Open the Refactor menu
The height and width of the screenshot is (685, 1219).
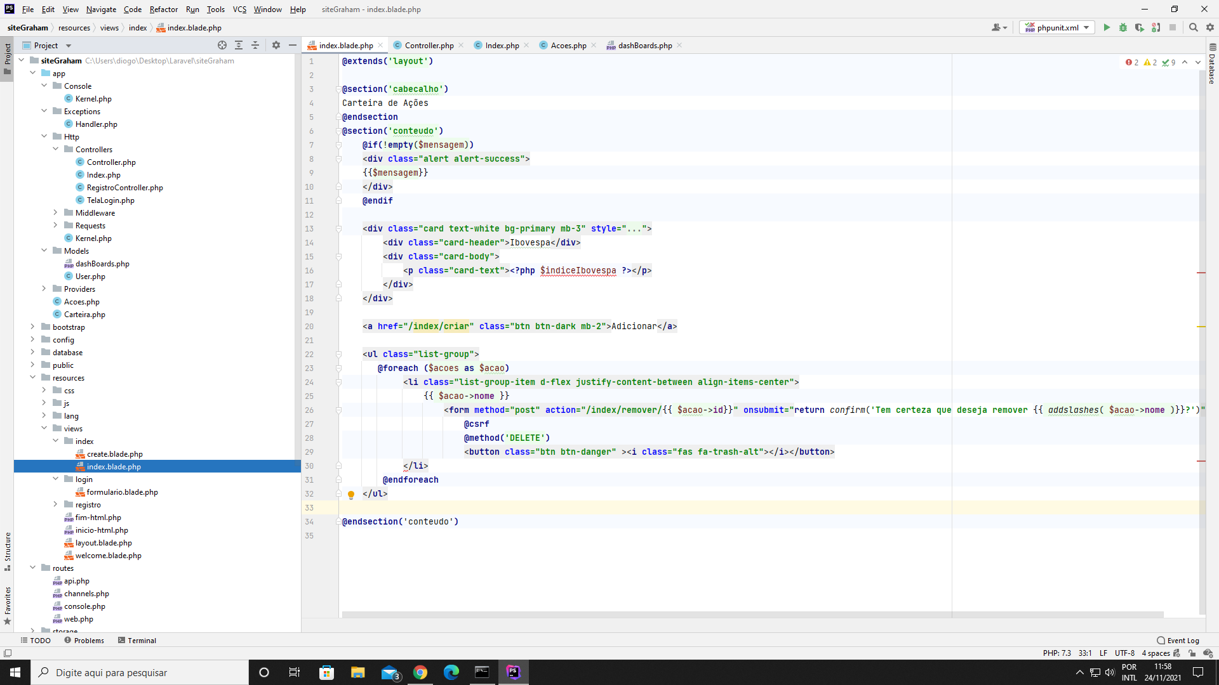(164, 10)
